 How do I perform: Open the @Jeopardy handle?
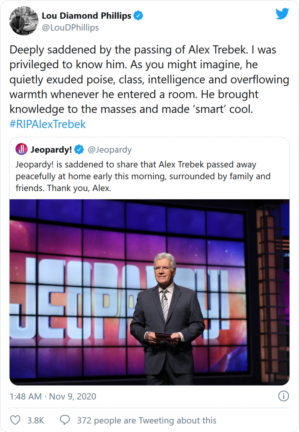click(109, 149)
